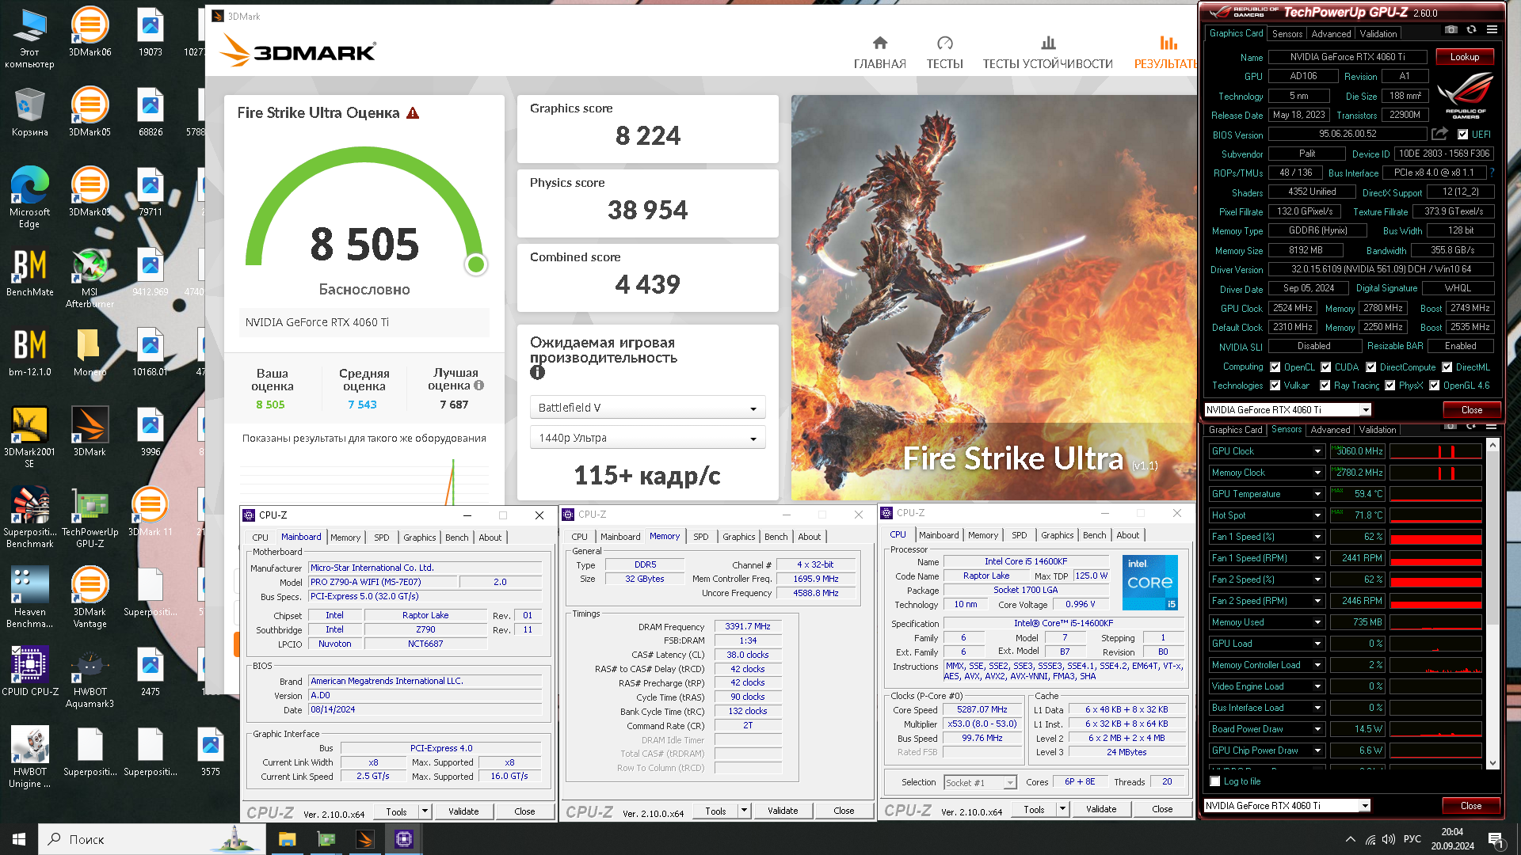The image size is (1521, 855).
Task: Click the 3DMark taskbar icon
Action: pyautogui.click(x=364, y=839)
